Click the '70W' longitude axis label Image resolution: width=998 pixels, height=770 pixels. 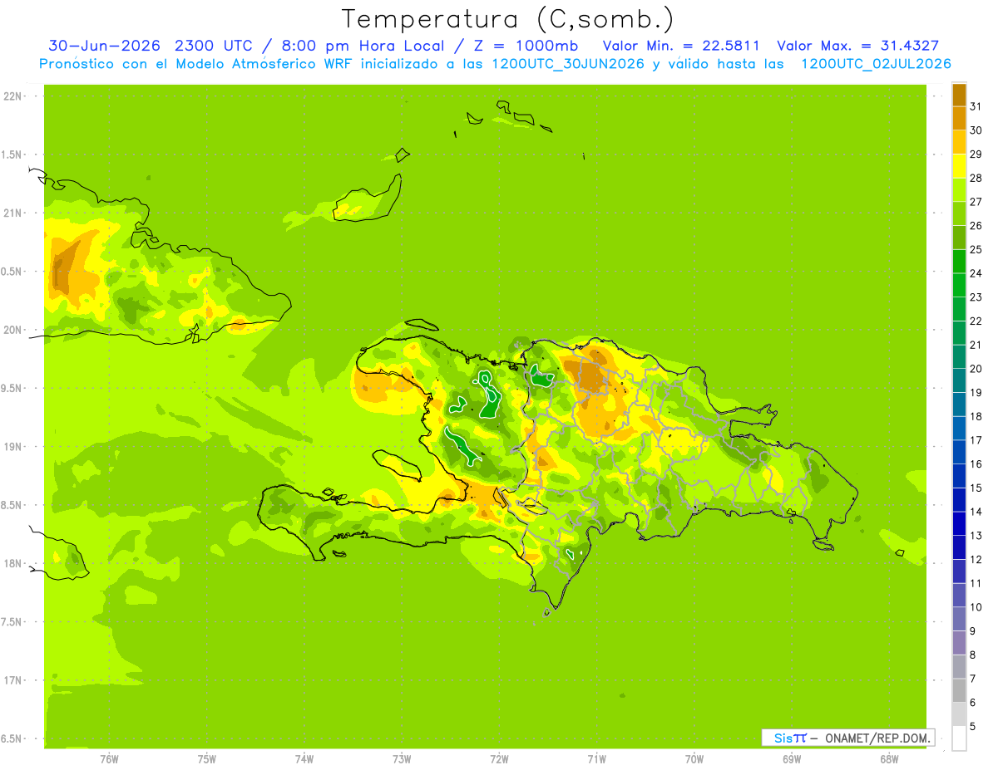(694, 758)
